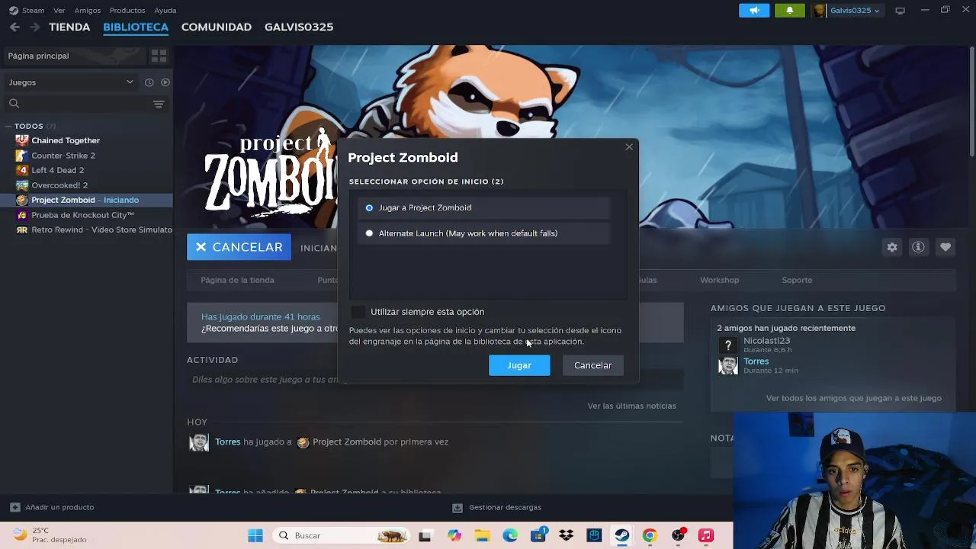Show recent games clock filter
This screenshot has width=976, height=549.
(149, 82)
